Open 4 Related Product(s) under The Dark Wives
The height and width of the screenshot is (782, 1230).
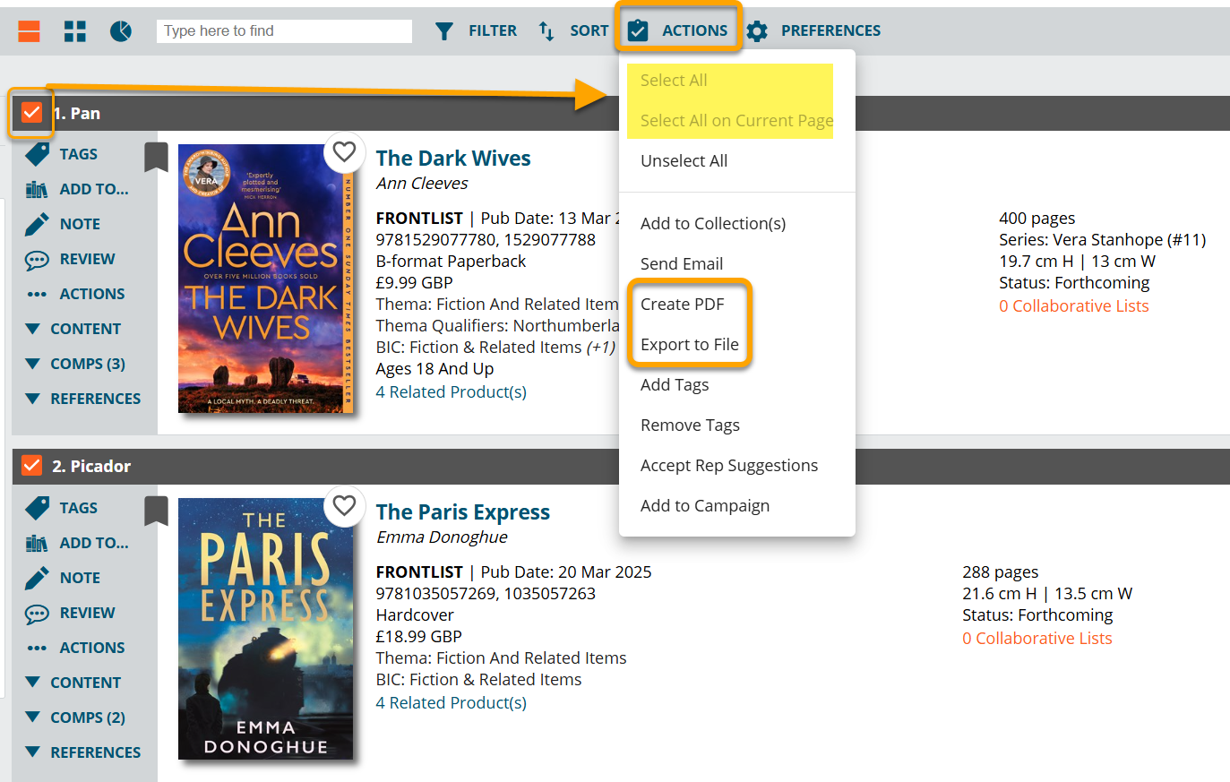tap(451, 392)
